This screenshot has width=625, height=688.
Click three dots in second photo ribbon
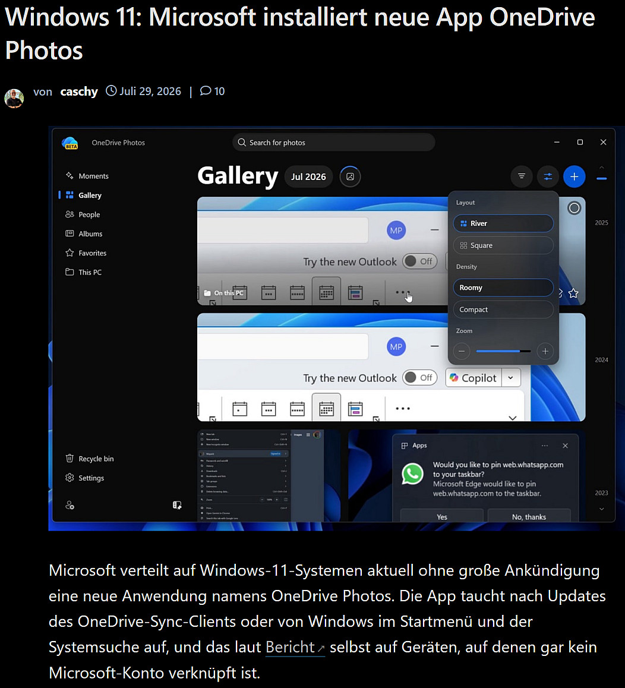tap(402, 409)
